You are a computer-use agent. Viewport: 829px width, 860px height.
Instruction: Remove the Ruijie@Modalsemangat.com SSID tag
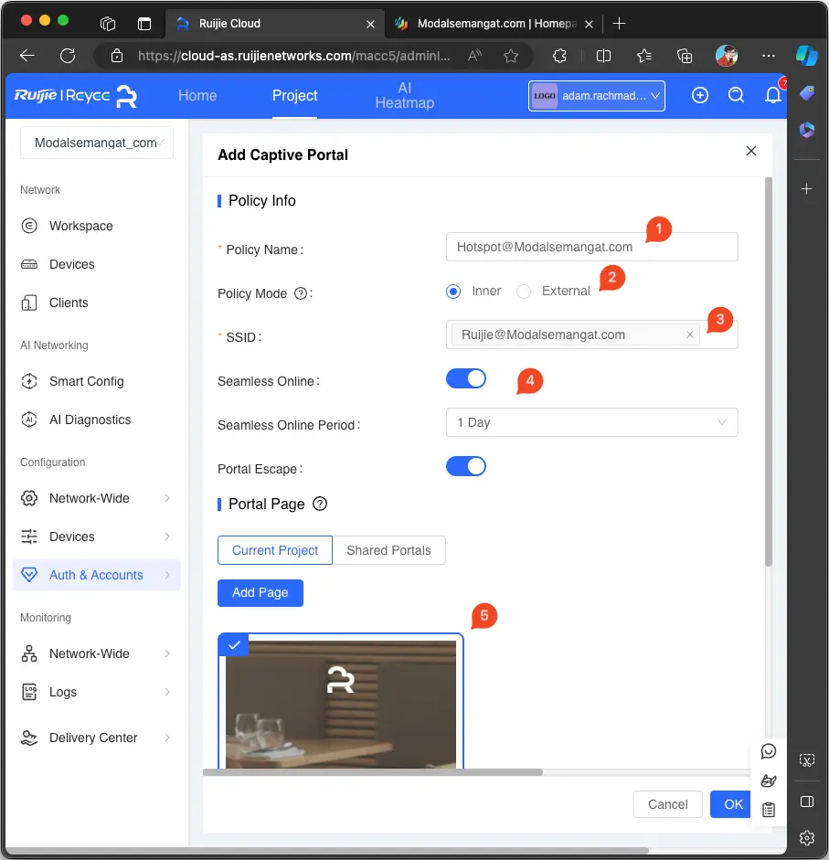point(690,334)
